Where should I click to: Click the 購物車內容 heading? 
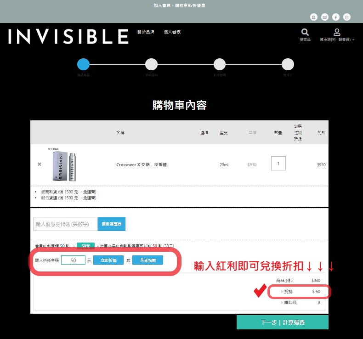coord(179,105)
